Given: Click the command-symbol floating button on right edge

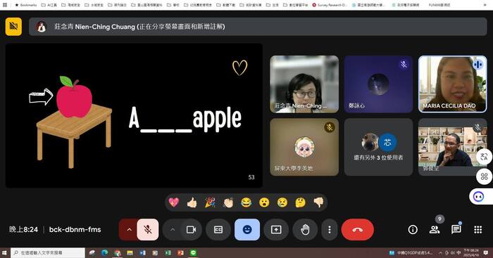Looking at the screenshot, I should 485,176.
